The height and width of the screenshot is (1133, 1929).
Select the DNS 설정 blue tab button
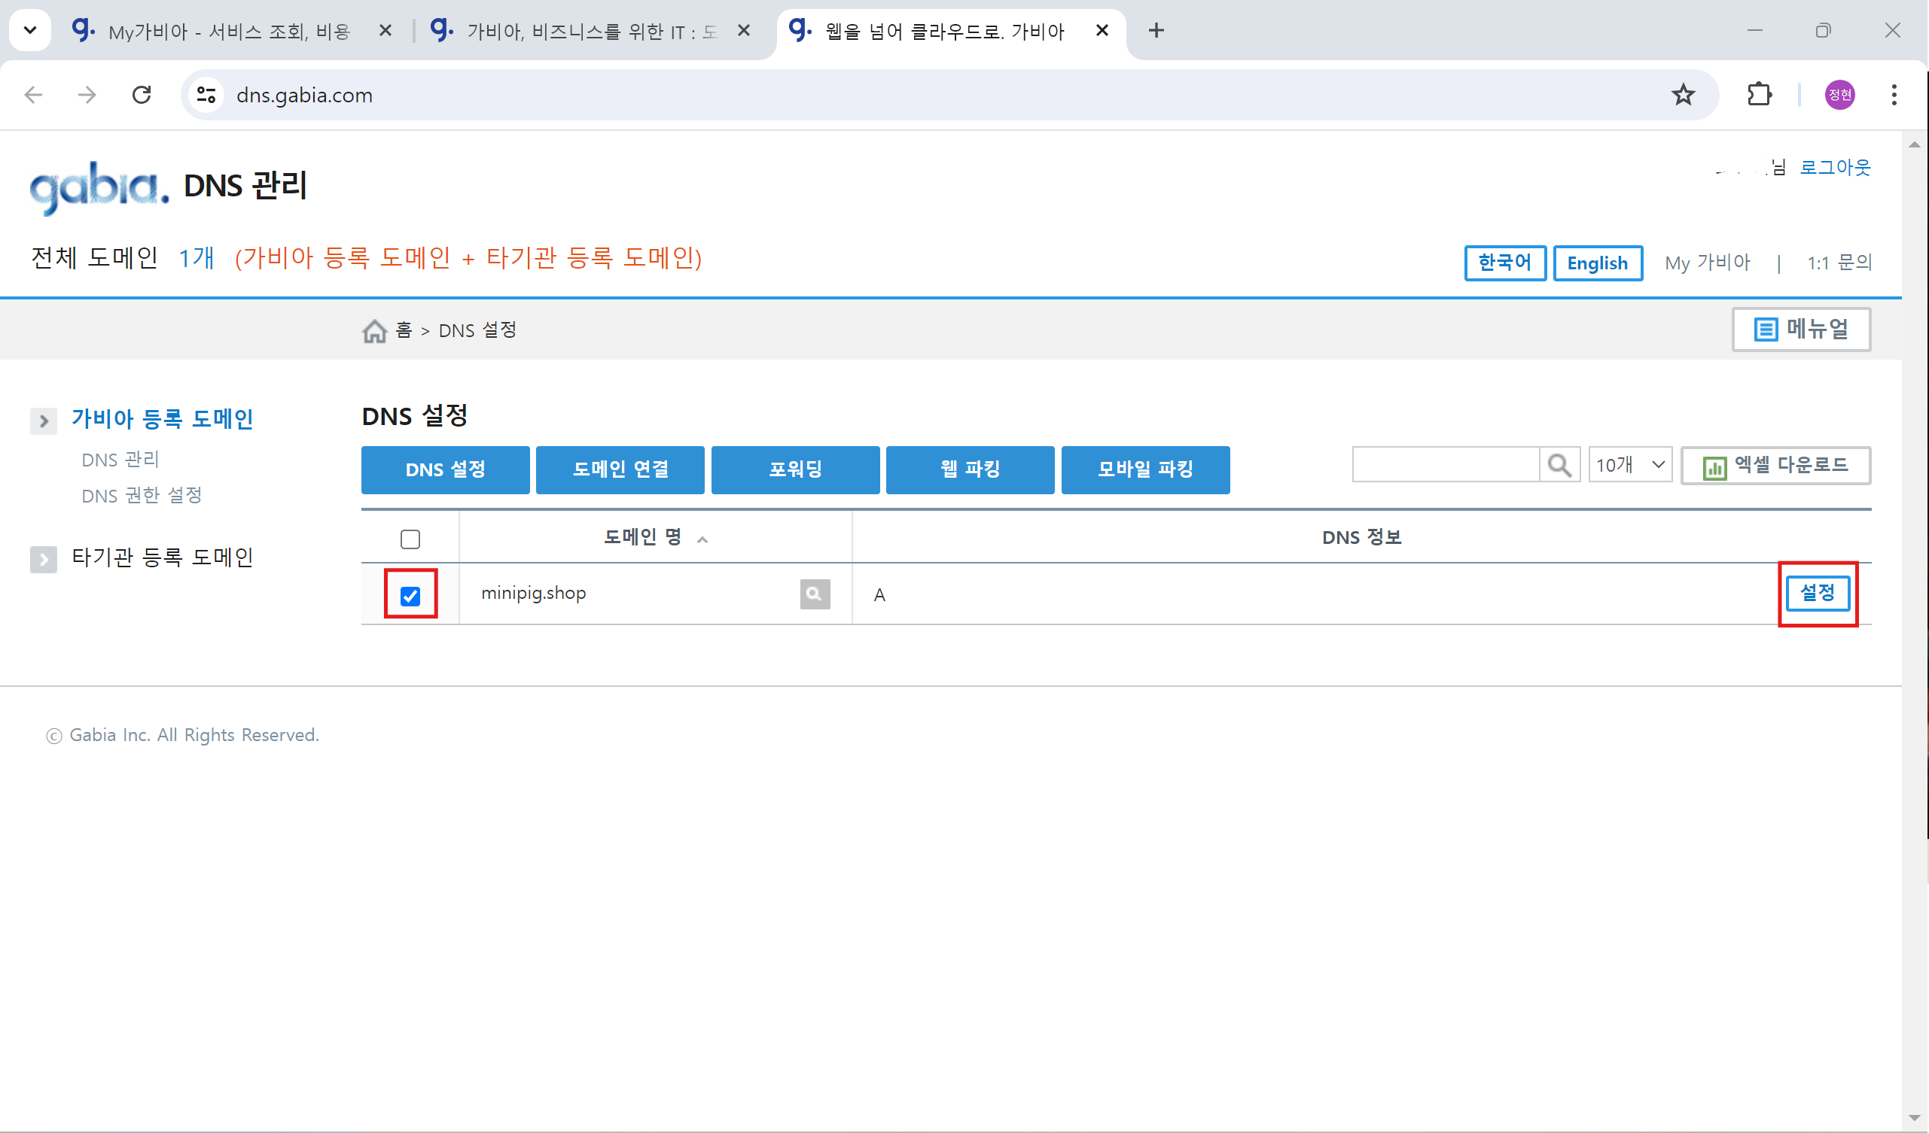[446, 469]
